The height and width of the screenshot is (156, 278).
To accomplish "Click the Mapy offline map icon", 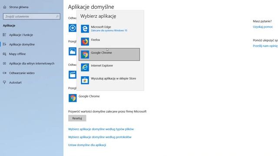I will 4,54.
